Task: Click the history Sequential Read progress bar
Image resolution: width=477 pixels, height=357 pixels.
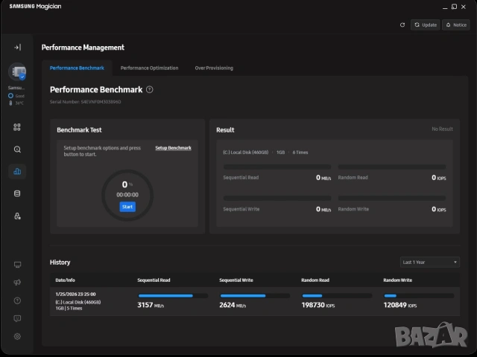Action: (173, 296)
